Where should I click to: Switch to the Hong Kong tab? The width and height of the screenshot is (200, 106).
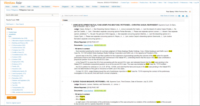click(80, 7)
